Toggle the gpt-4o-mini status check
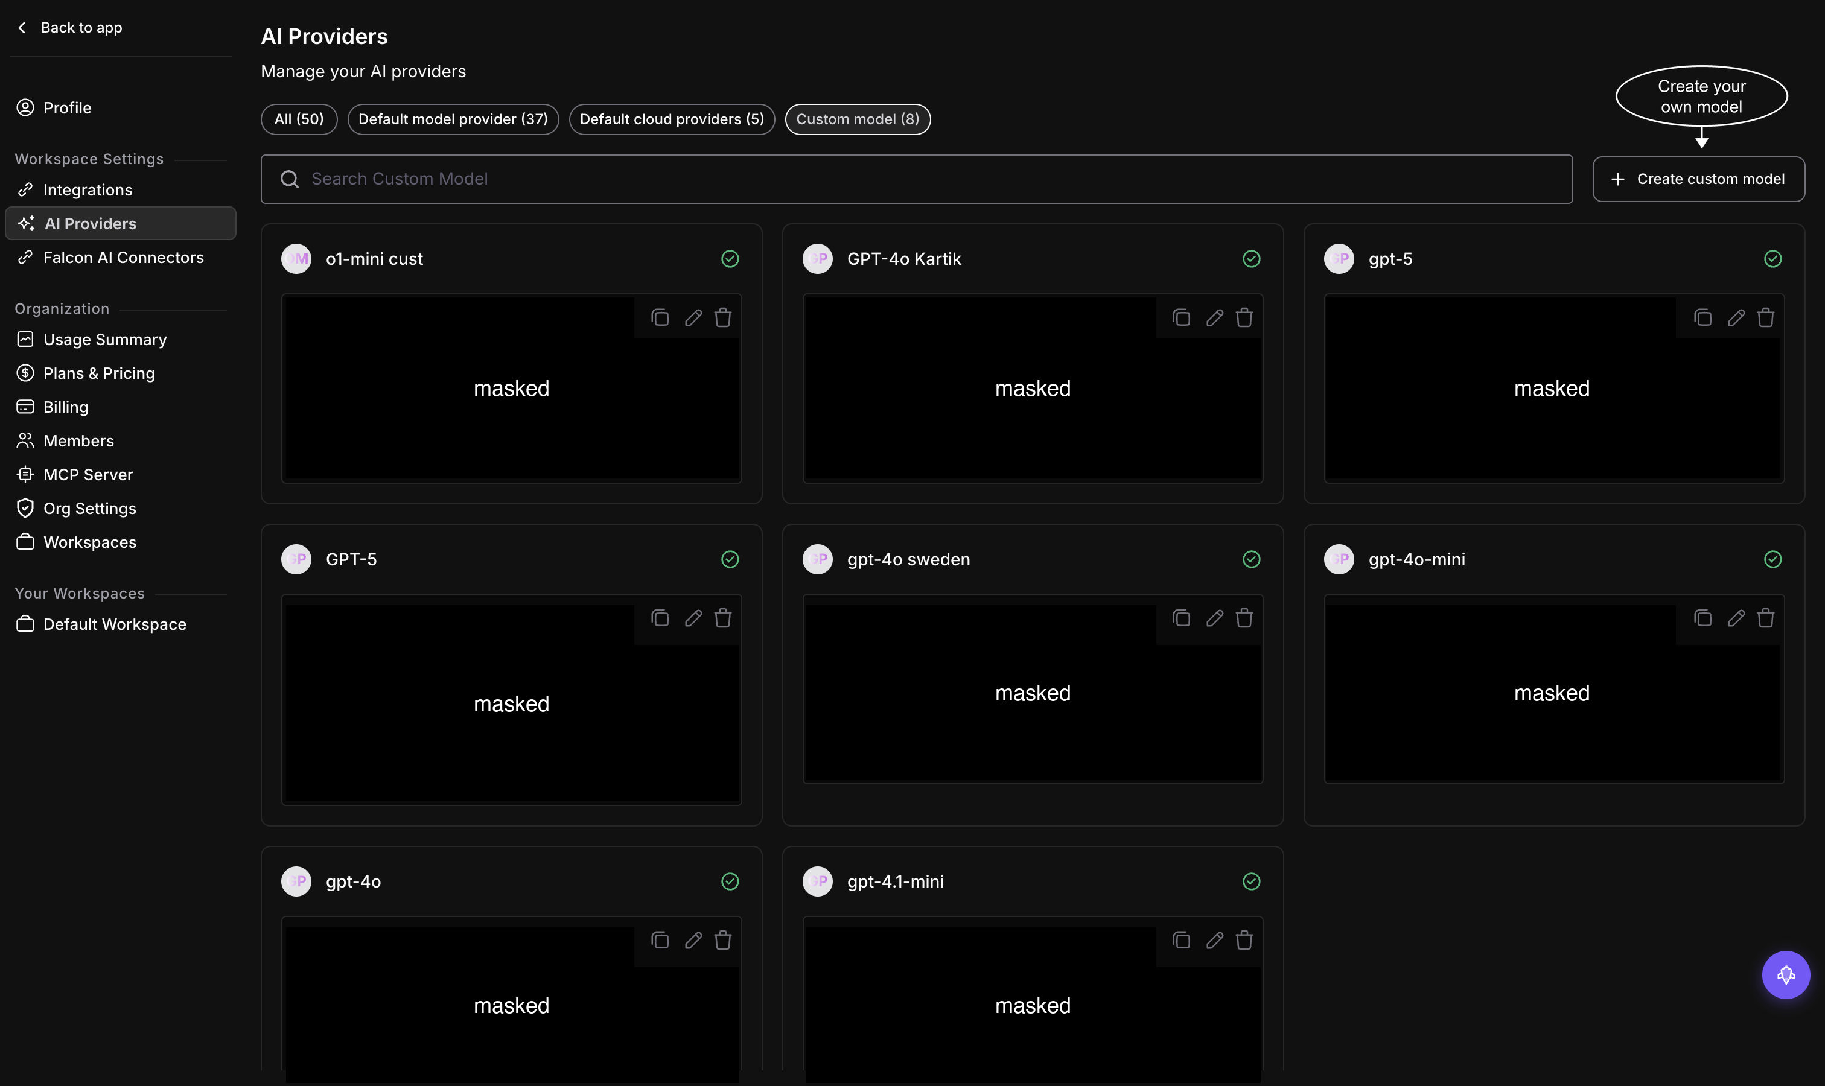This screenshot has width=1825, height=1086. [1772, 560]
